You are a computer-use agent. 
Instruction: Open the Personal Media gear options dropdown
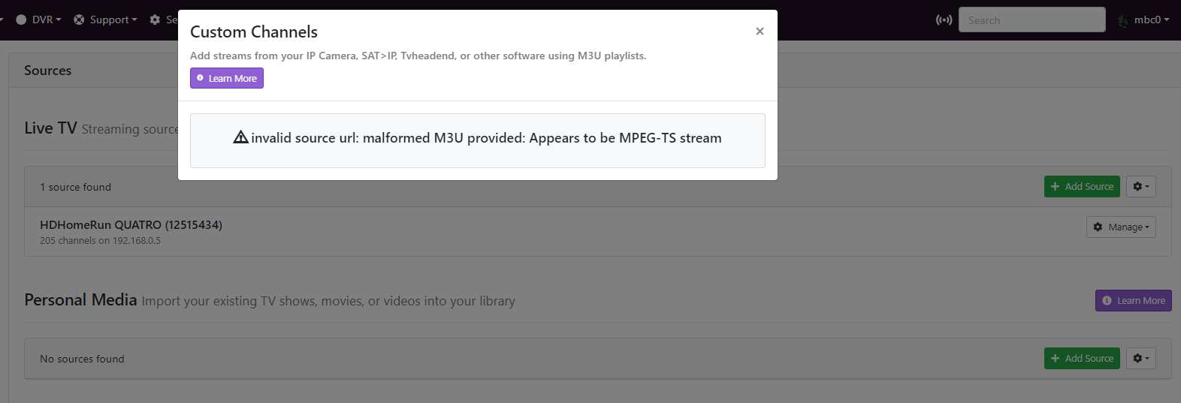pyautogui.click(x=1140, y=359)
